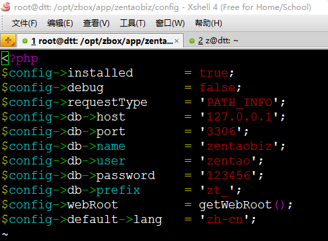Click 'password' in the db config line
This screenshot has height=241, width=328.
point(126,176)
